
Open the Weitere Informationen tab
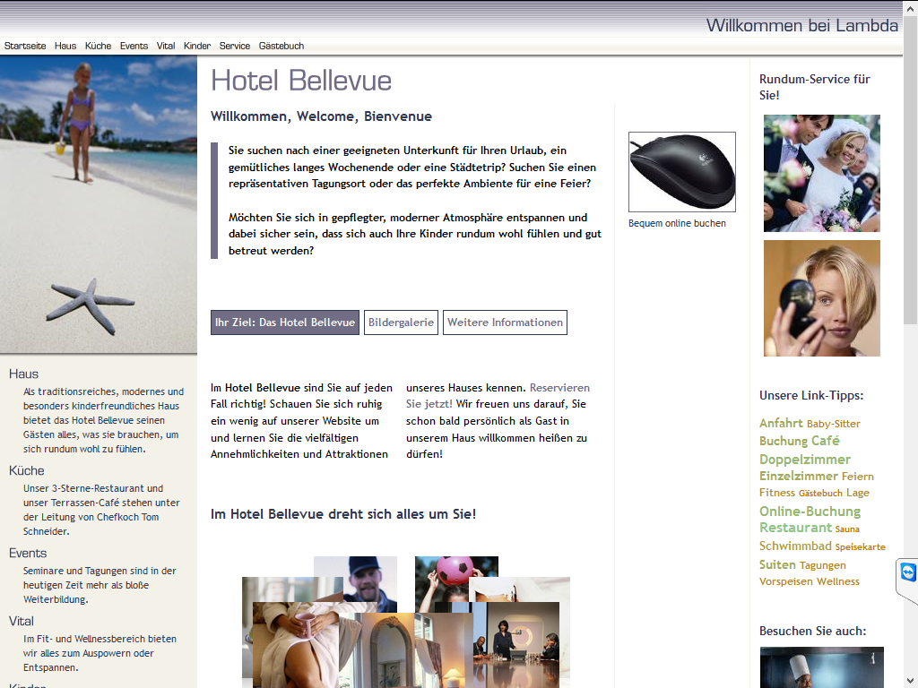[506, 322]
